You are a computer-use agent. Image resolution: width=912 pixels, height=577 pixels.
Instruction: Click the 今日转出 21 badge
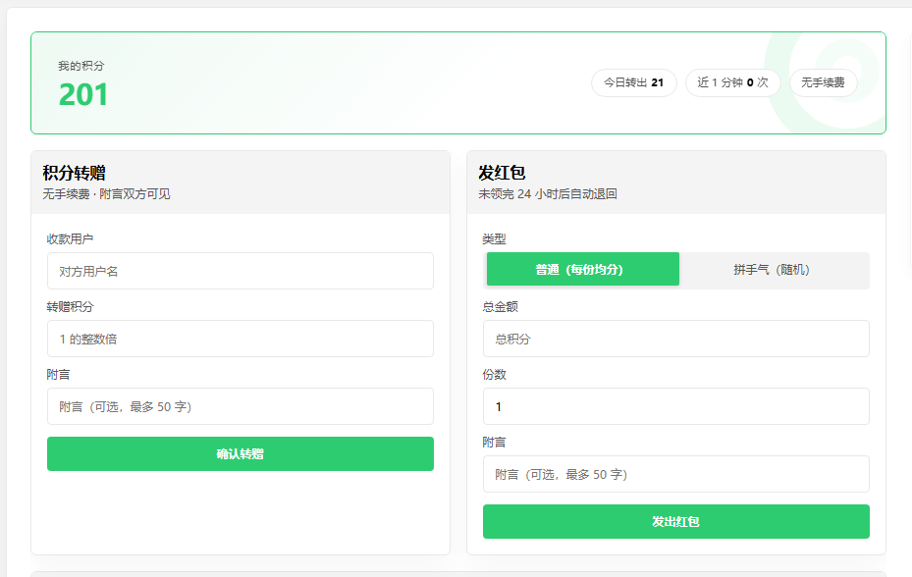[x=634, y=82]
